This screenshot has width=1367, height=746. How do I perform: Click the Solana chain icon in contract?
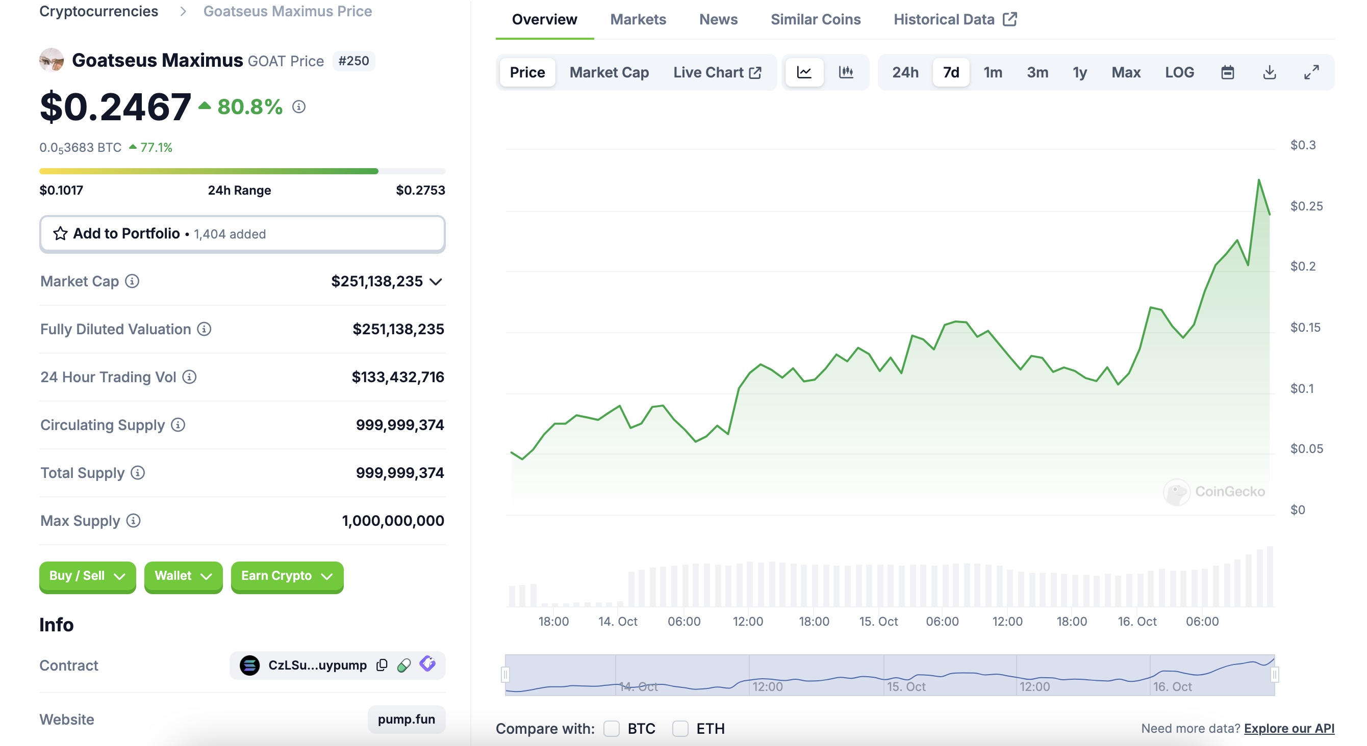249,665
